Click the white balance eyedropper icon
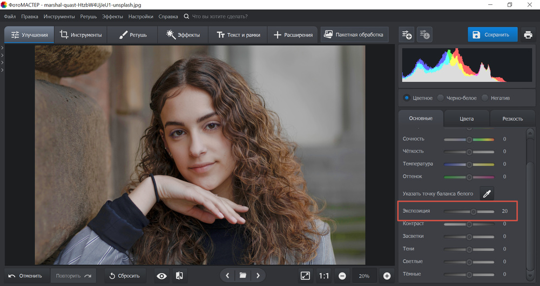The width and height of the screenshot is (540, 286). pyautogui.click(x=487, y=193)
